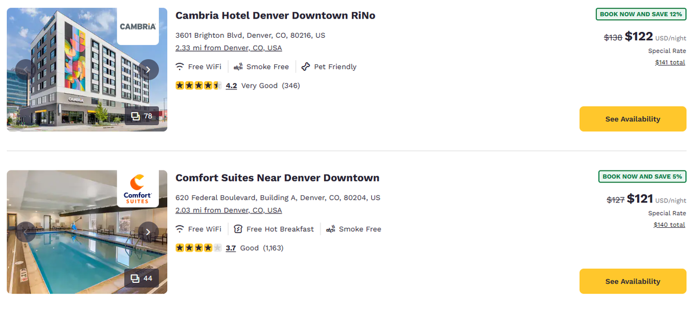View Comfort Suites' 3.7 rating reviews

(x=231, y=248)
